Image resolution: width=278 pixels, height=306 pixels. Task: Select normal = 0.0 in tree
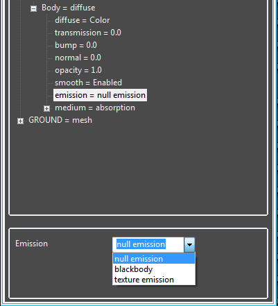78,58
